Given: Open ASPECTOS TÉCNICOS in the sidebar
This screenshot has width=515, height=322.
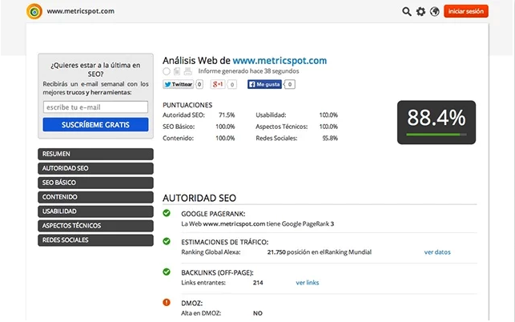Looking at the screenshot, I should click(95, 226).
